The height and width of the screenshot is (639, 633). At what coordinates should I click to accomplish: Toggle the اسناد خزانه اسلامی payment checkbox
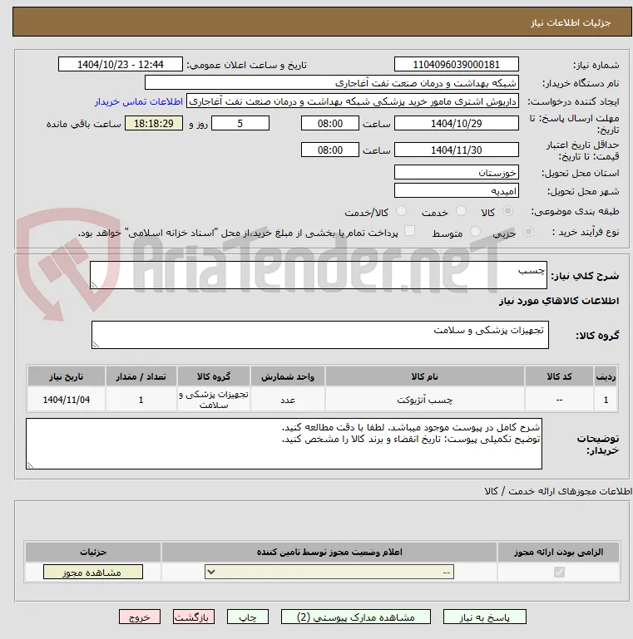pos(409,231)
